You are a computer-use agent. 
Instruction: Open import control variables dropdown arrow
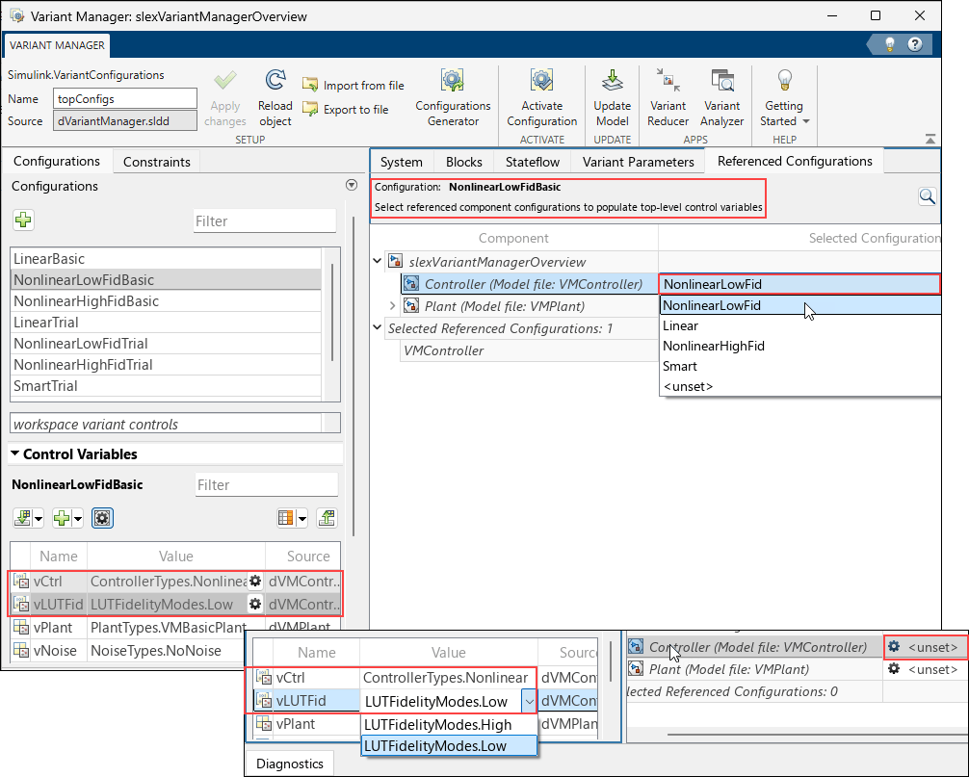[x=39, y=519]
